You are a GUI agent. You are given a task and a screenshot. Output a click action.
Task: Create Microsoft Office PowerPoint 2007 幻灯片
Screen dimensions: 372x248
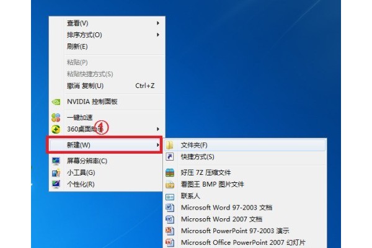[x=245, y=242]
